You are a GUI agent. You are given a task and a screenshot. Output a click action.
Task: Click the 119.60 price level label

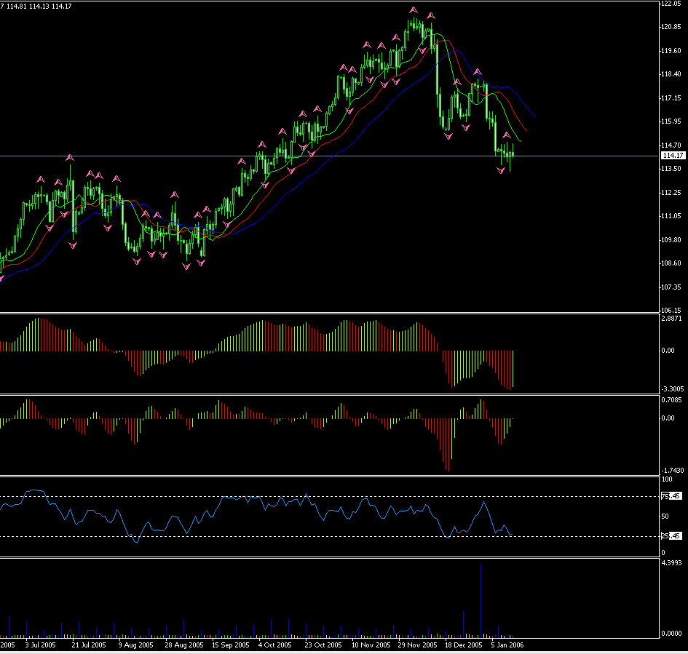[x=671, y=51]
